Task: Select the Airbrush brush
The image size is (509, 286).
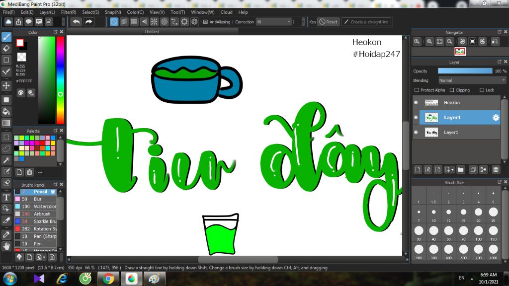Action: (36, 214)
